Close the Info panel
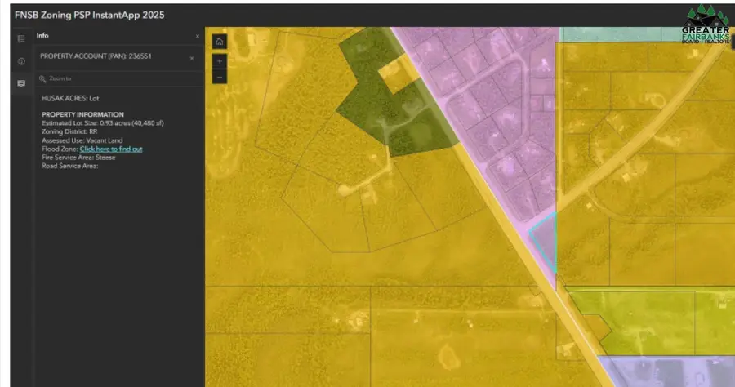 click(197, 37)
